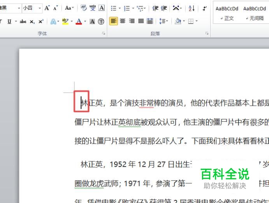Click the underlined word 非常 in the first line
Image resolution: width=269 pixels, height=203 pixels.
click(x=146, y=103)
